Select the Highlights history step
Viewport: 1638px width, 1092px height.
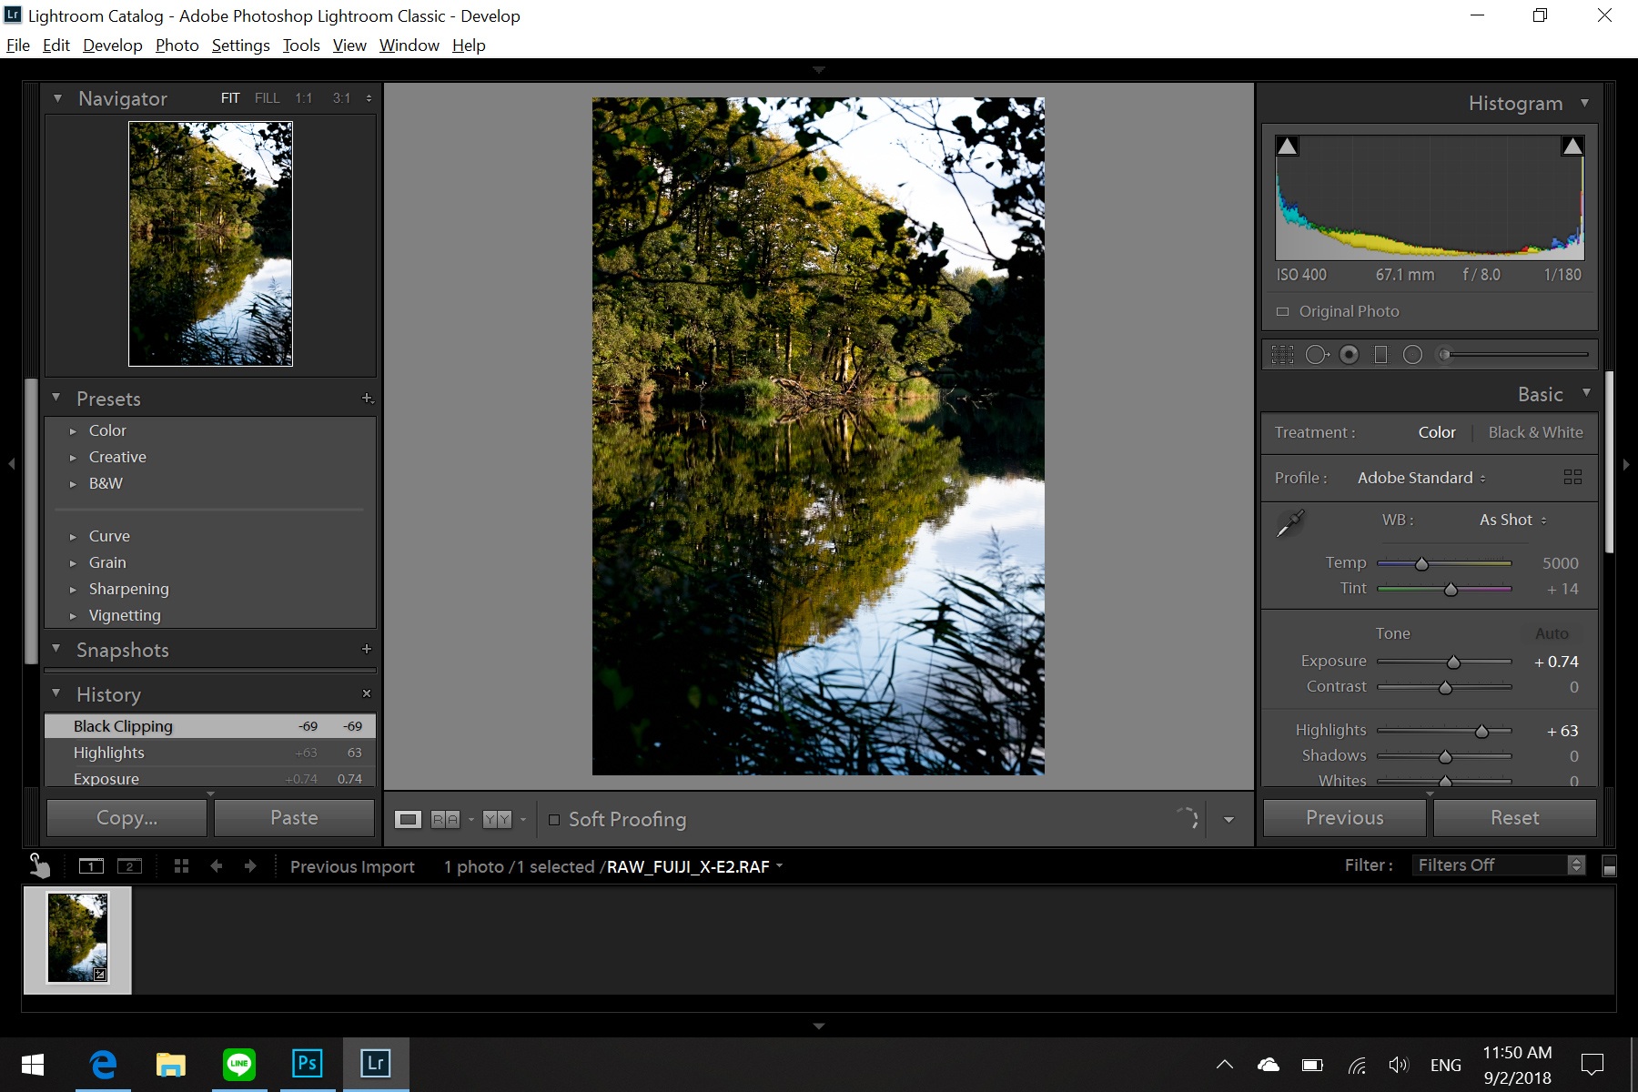pos(210,753)
